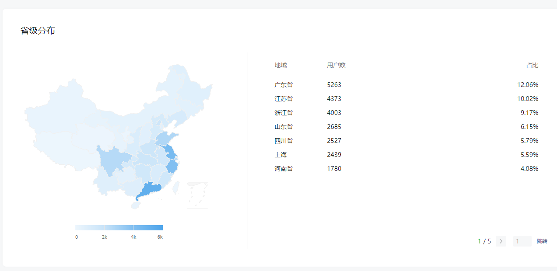Click percentage 10.02%
Image resolution: width=557 pixels, height=271 pixels.
coord(528,99)
